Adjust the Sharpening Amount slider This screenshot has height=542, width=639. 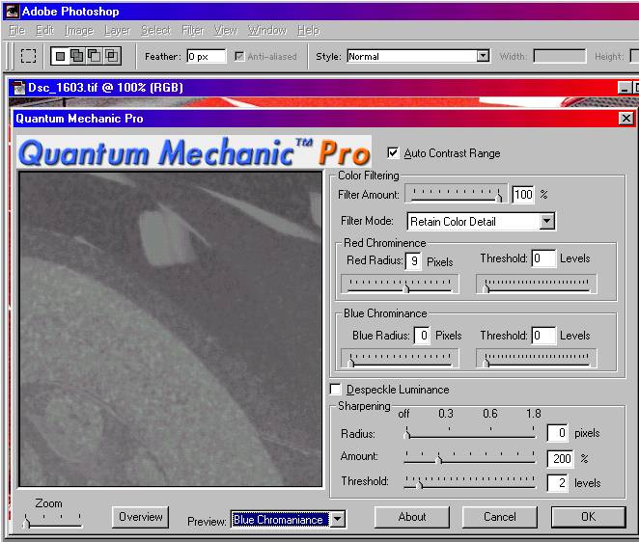(470, 458)
